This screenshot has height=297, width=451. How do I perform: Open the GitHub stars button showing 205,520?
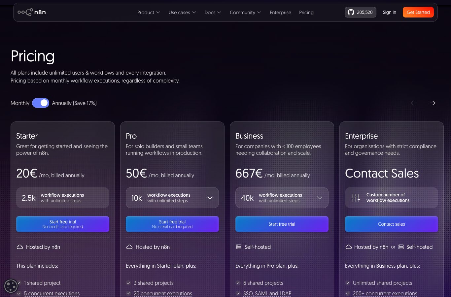click(x=361, y=12)
